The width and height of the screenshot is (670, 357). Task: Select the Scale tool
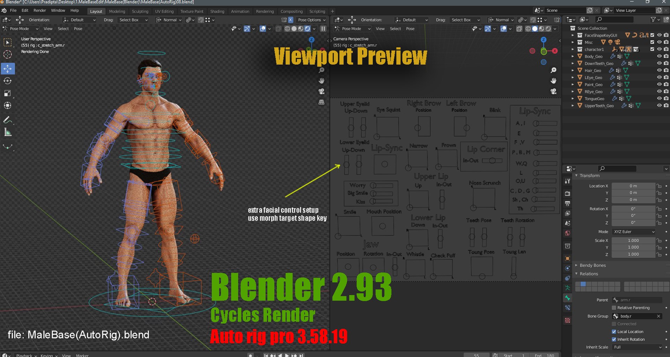click(7, 93)
